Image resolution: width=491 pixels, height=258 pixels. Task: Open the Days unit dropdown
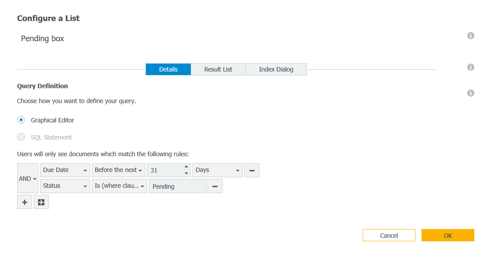click(x=217, y=170)
